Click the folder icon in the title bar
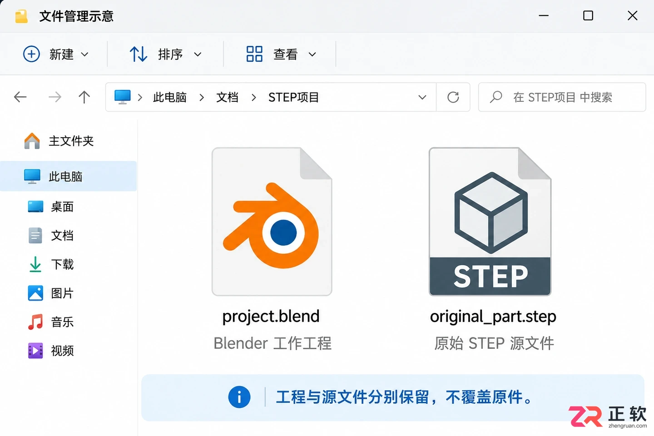654x436 pixels. pos(21,16)
